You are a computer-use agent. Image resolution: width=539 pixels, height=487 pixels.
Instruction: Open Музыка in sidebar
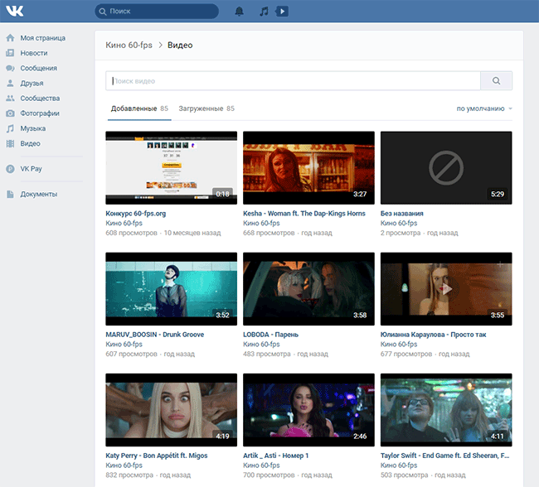[x=32, y=128]
